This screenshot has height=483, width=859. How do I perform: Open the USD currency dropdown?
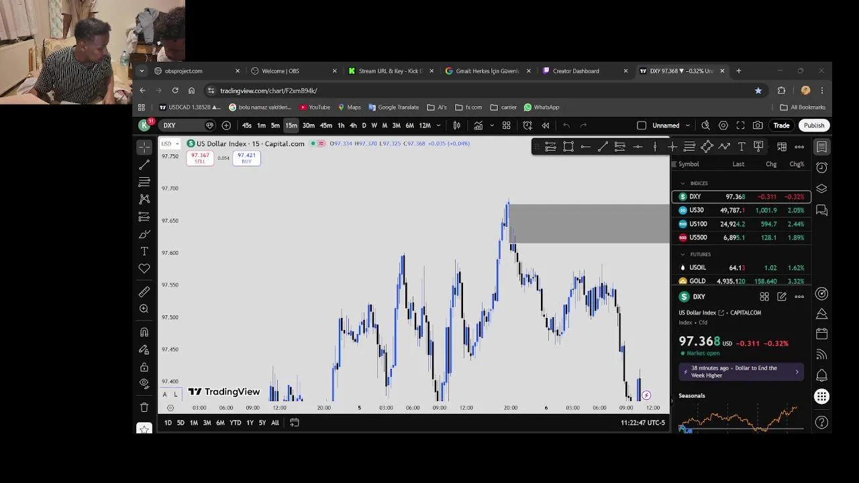(170, 144)
